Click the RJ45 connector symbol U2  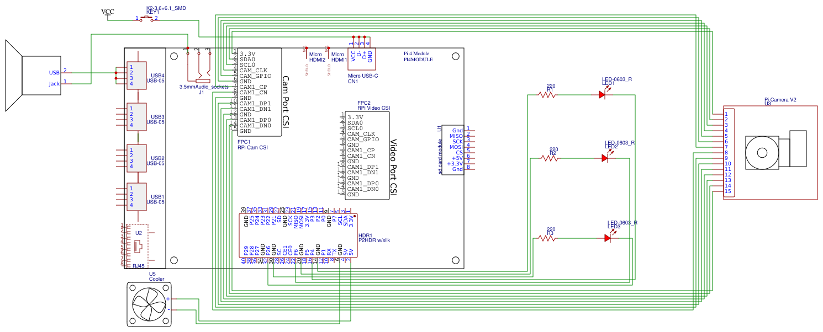136,245
